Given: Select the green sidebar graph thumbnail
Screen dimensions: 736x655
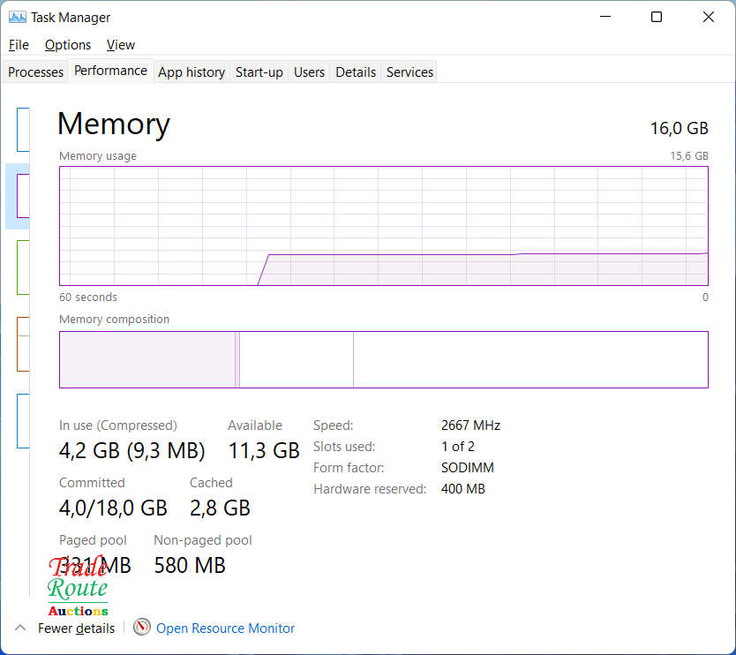Looking at the screenshot, I should click(x=23, y=267).
